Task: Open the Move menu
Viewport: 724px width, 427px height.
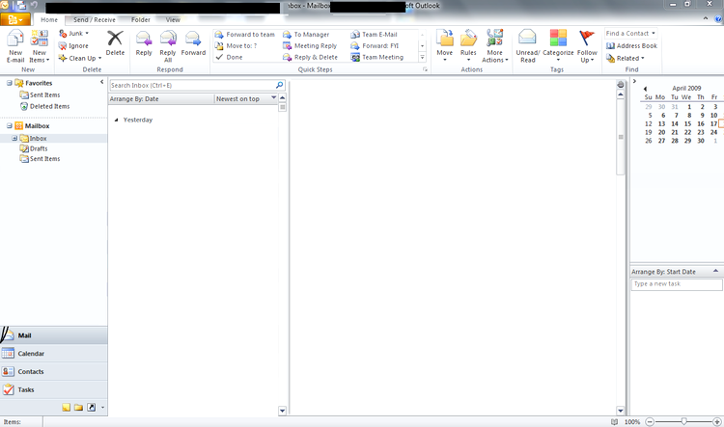Action: pyautogui.click(x=445, y=46)
